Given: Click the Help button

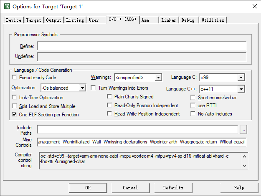Looking at the screenshot, I should point(239,188).
